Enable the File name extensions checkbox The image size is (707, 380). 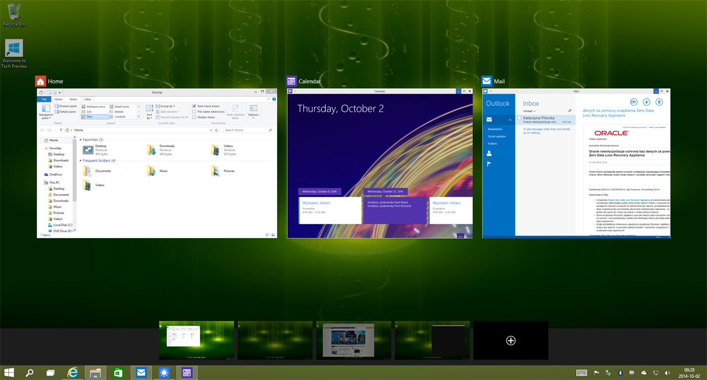tap(194, 111)
